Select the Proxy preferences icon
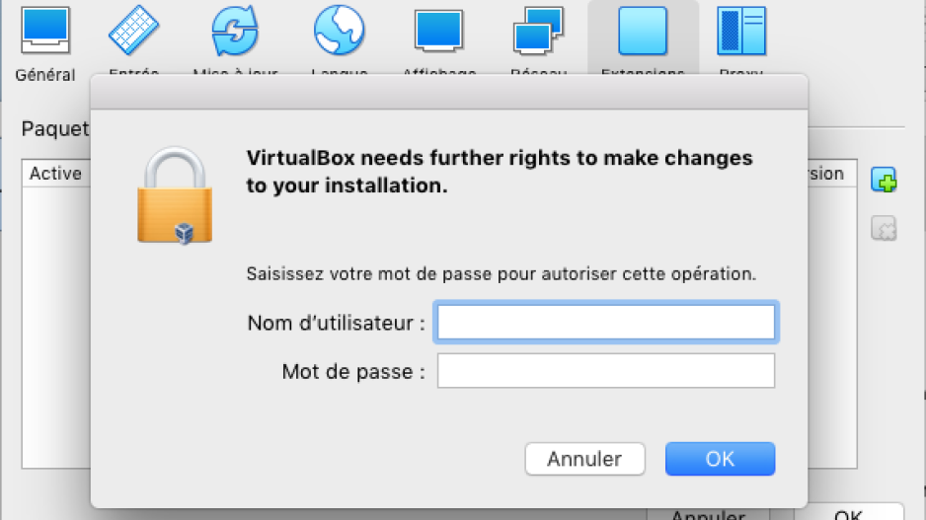The image size is (926, 520). click(741, 31)
